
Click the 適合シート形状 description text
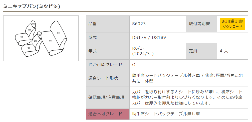[x=188, y=78]
